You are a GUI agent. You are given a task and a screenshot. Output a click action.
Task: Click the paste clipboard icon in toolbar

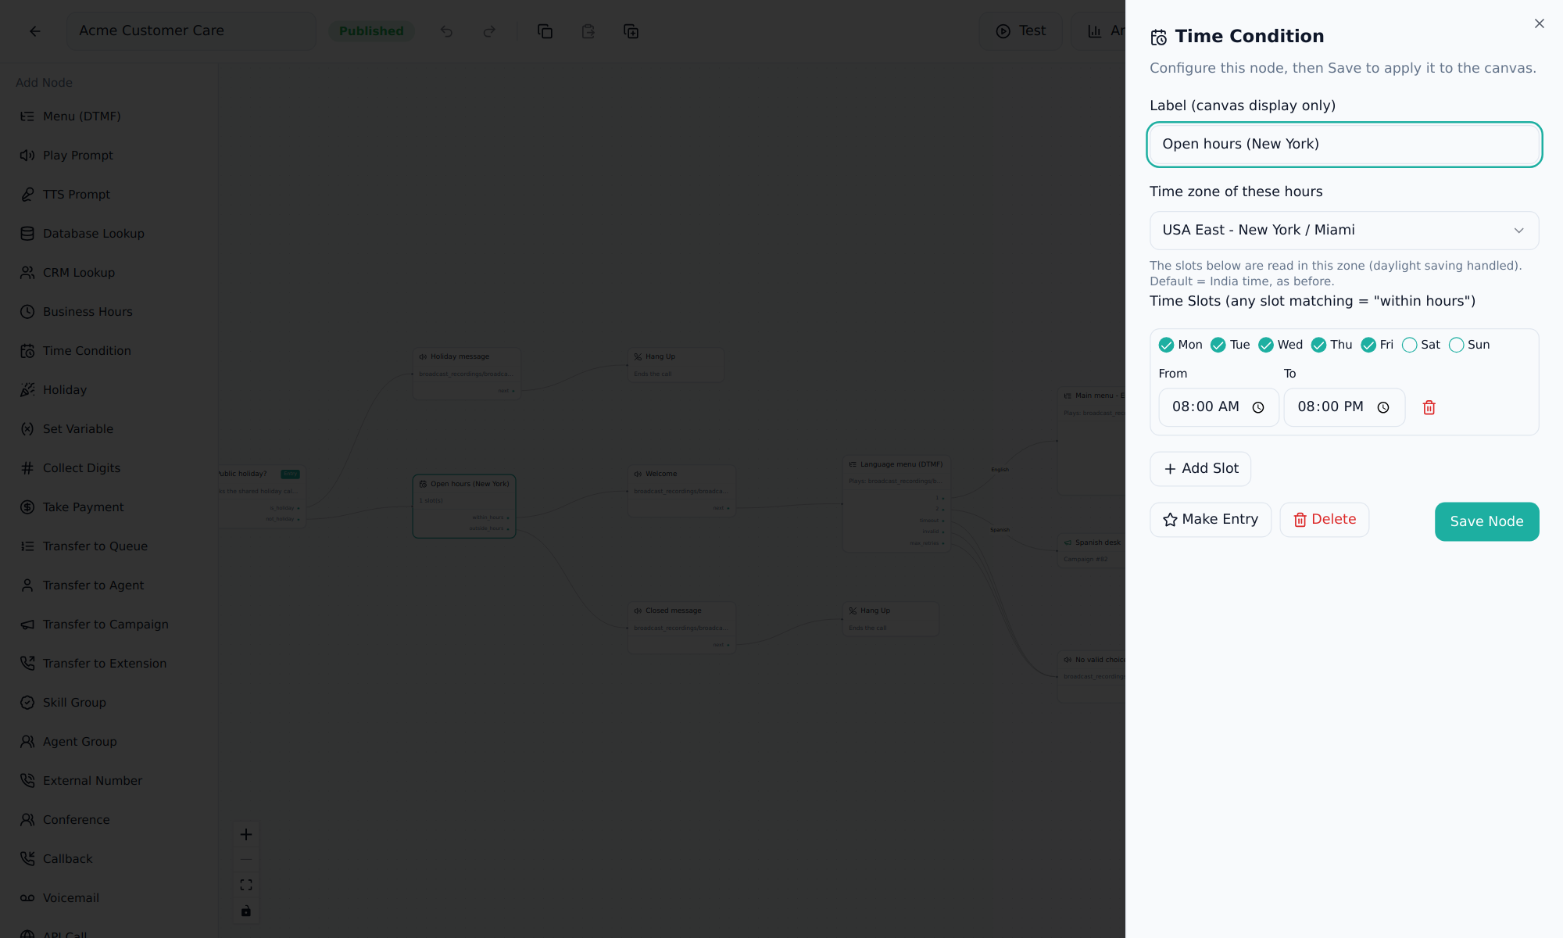(x=588, y=31)
